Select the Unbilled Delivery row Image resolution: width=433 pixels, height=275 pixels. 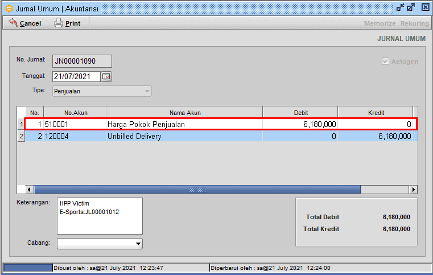pos(184,137)
